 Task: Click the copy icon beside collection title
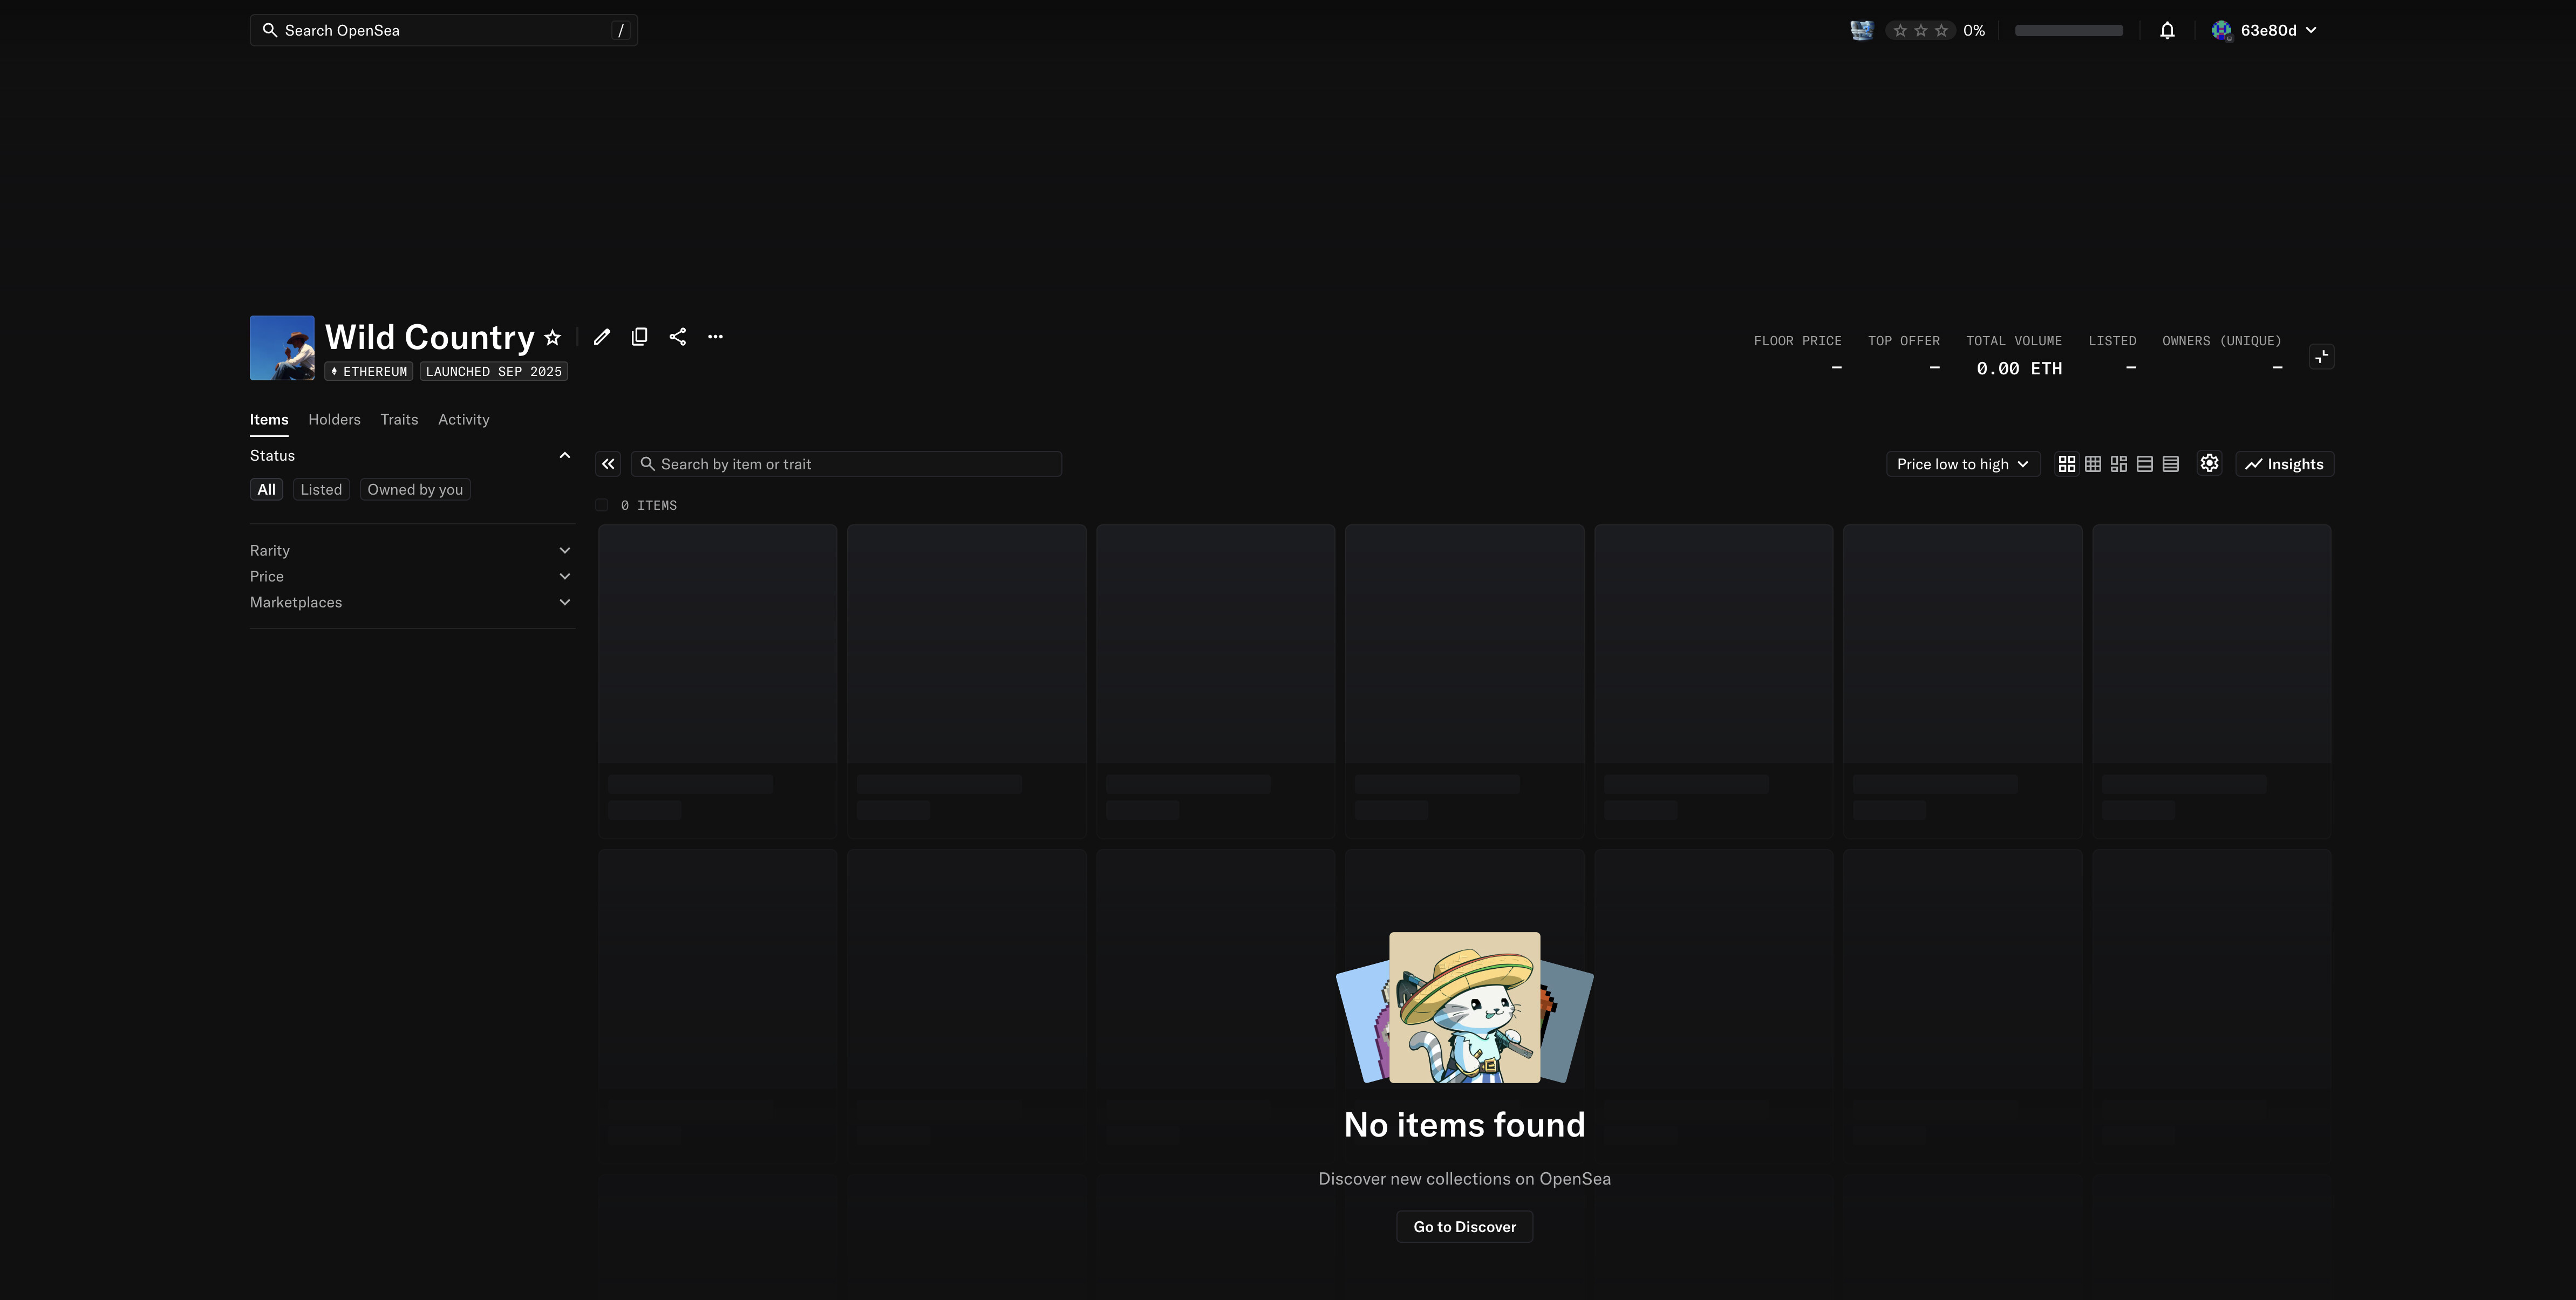pos(639,337)
